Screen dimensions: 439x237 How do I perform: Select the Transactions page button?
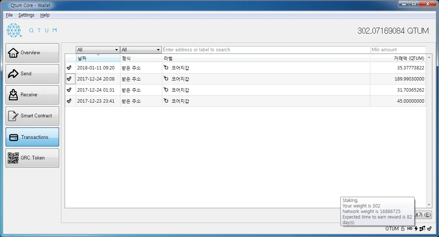(x=32, y=137)
